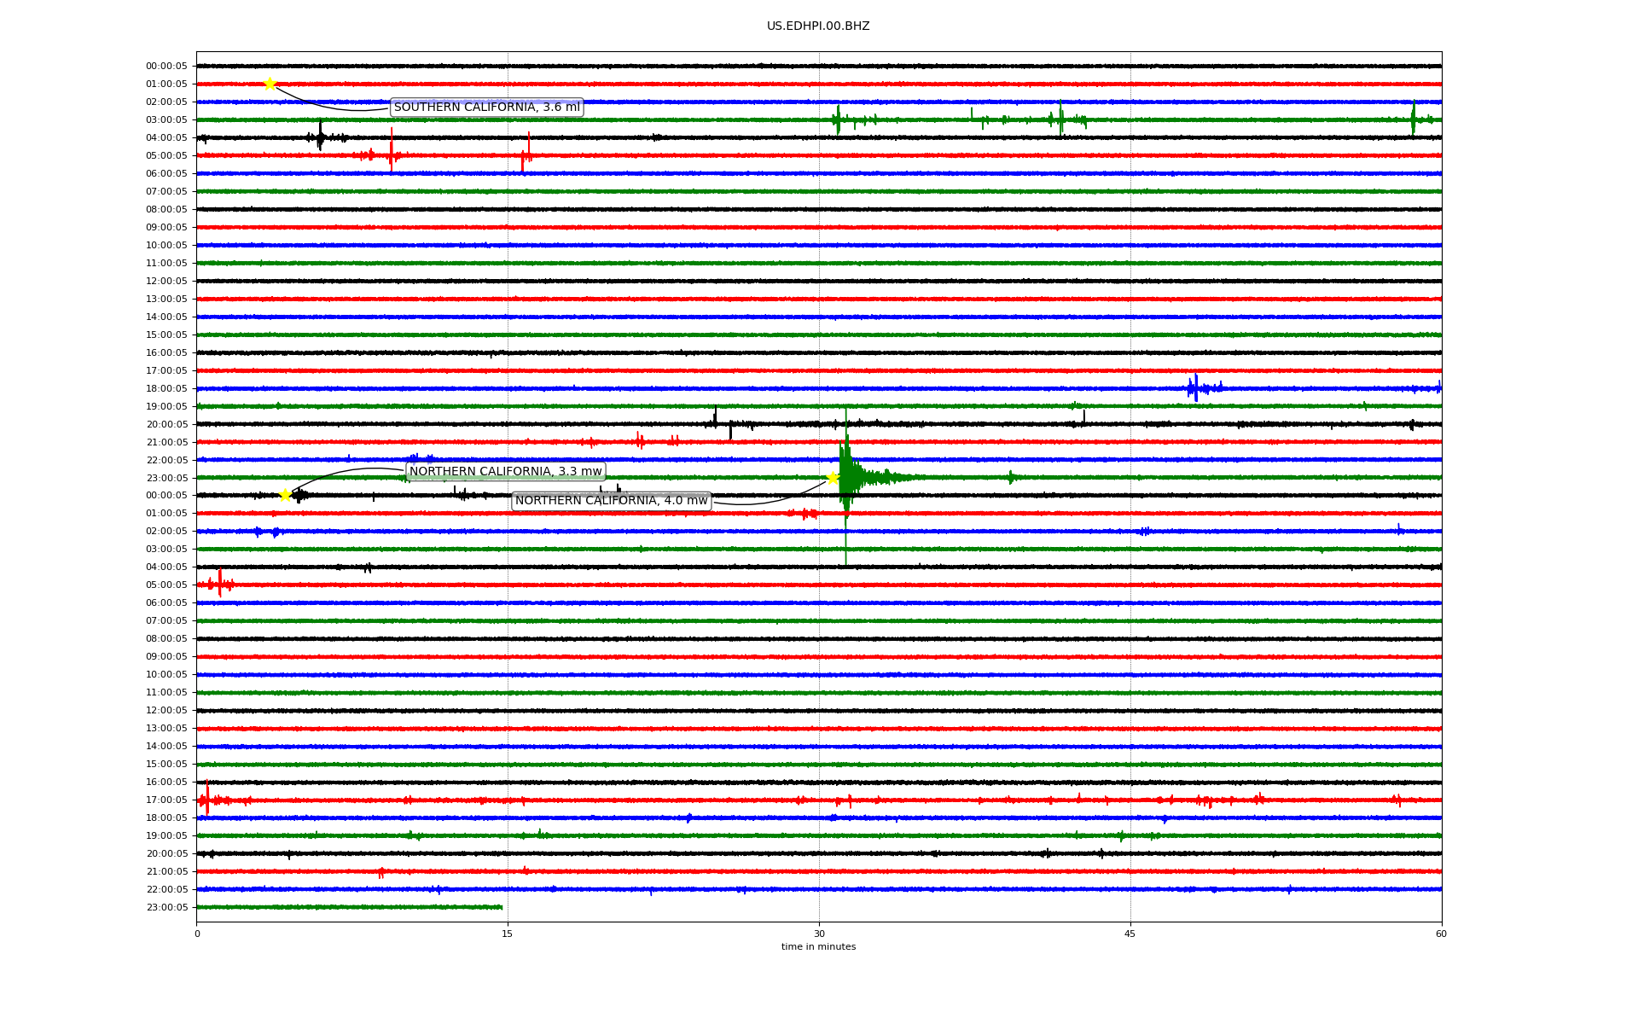Click the star marking Northern California 3.3 event
Viewport: 1638px width, 1024px height.
[x=286, y=495]
